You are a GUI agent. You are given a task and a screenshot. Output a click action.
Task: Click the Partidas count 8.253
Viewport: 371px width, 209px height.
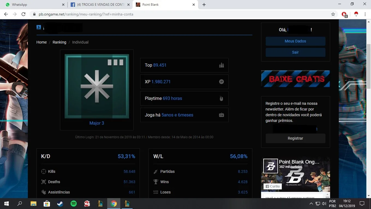(x=243, y=171)
